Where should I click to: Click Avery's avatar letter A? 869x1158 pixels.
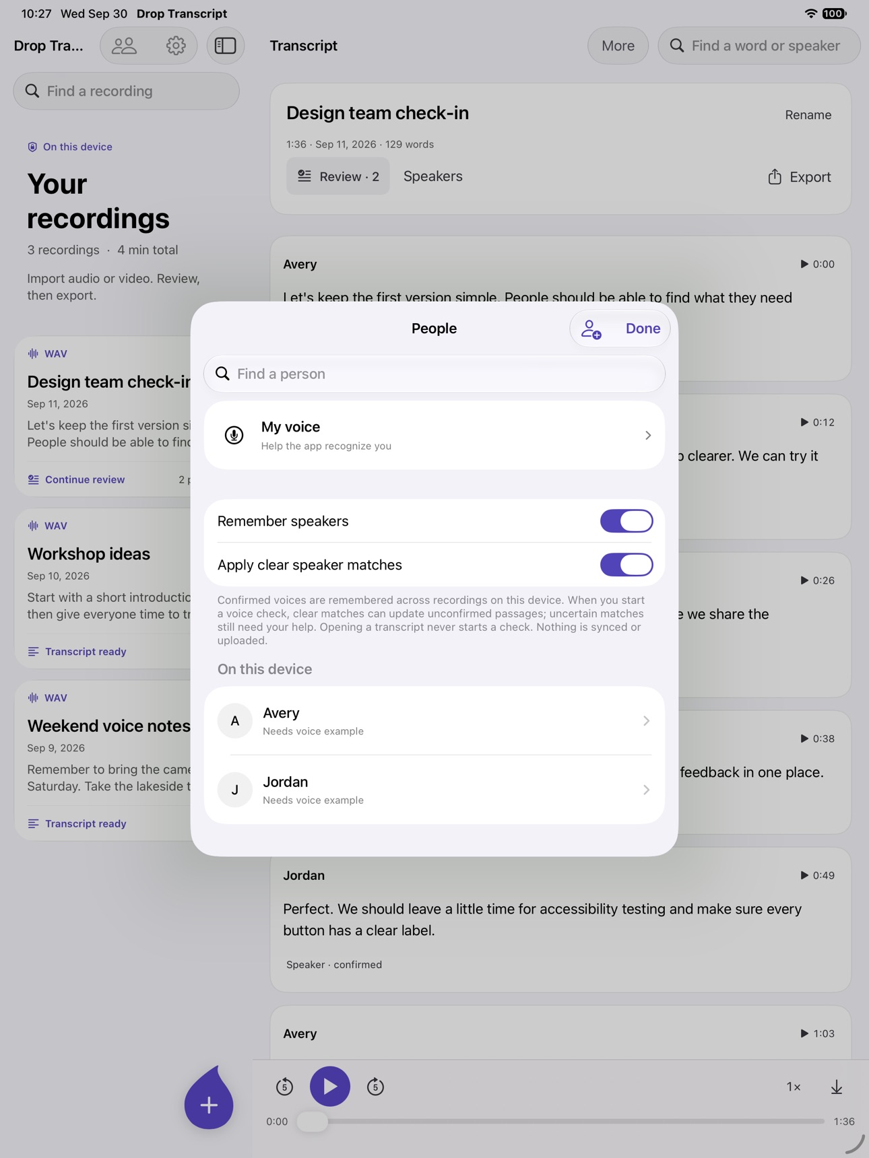(x=234, y=721)
